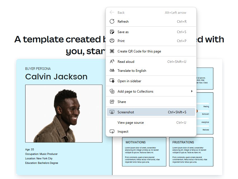
Task: Select the Open in sidebar icon
Action: coord(112,81)
